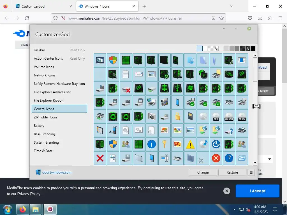Select the clock with arrow icon
The image size is (287, 215).
tap(216, 144)
